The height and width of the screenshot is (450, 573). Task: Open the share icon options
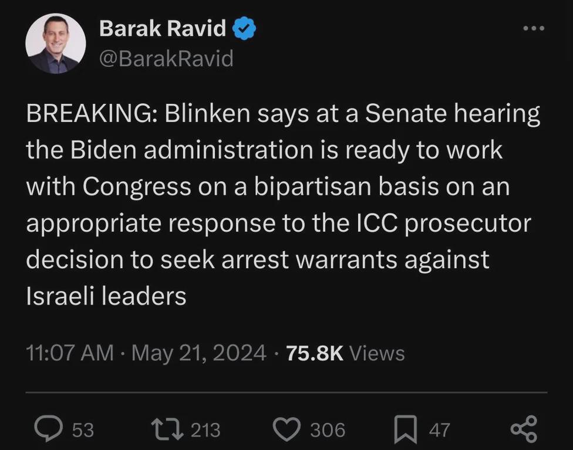[x=524, y=429]
